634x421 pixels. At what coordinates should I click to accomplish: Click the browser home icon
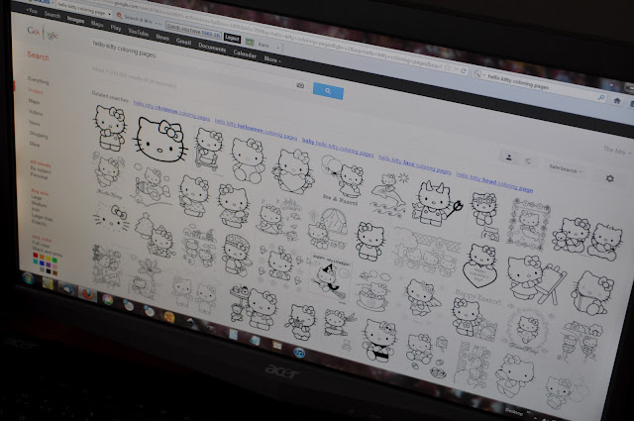pos(616,101)
